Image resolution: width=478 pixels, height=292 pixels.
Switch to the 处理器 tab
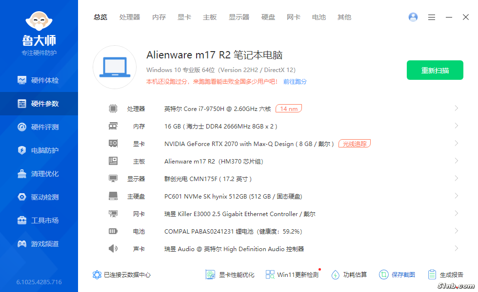pyautogui.click(x=130, y=18)
